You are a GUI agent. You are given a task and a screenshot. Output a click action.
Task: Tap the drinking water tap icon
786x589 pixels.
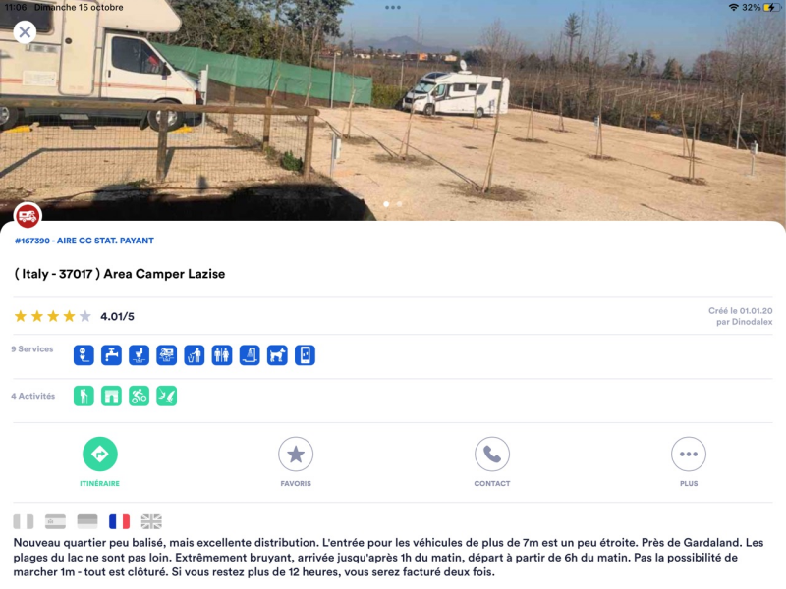coord(111,355)
